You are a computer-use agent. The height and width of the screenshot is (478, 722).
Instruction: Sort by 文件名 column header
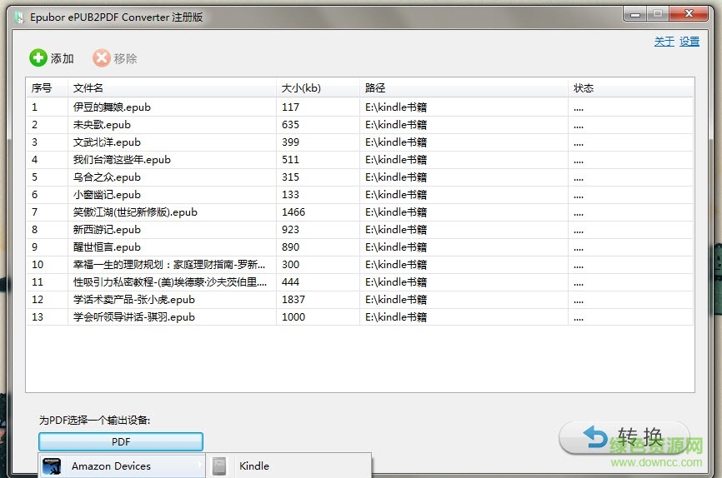[172, 88]
